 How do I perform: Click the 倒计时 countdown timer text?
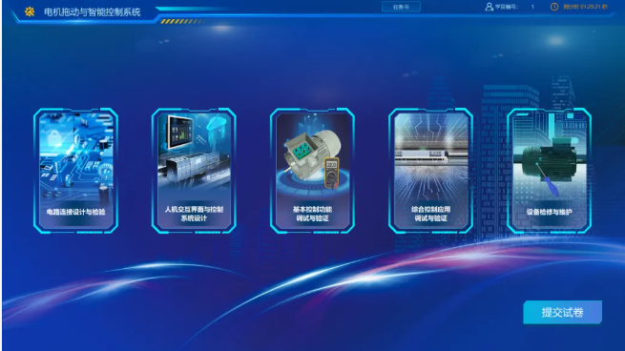585,7
